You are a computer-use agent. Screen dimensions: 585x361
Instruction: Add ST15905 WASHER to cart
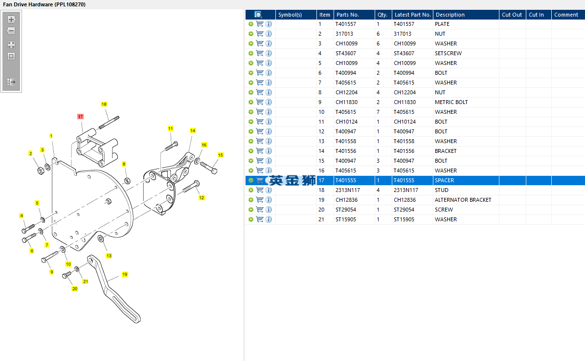[x=260, y=219]
